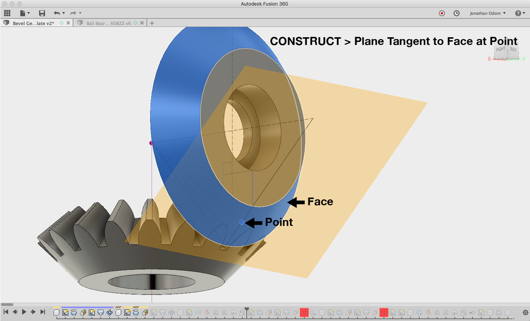Jump to the end of the timeline
Screen dimensions: 530x321
click(x=42, y=312)
